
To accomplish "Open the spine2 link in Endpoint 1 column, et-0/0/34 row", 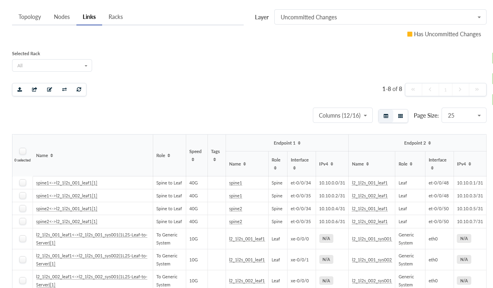I will [x=235, y=209].
